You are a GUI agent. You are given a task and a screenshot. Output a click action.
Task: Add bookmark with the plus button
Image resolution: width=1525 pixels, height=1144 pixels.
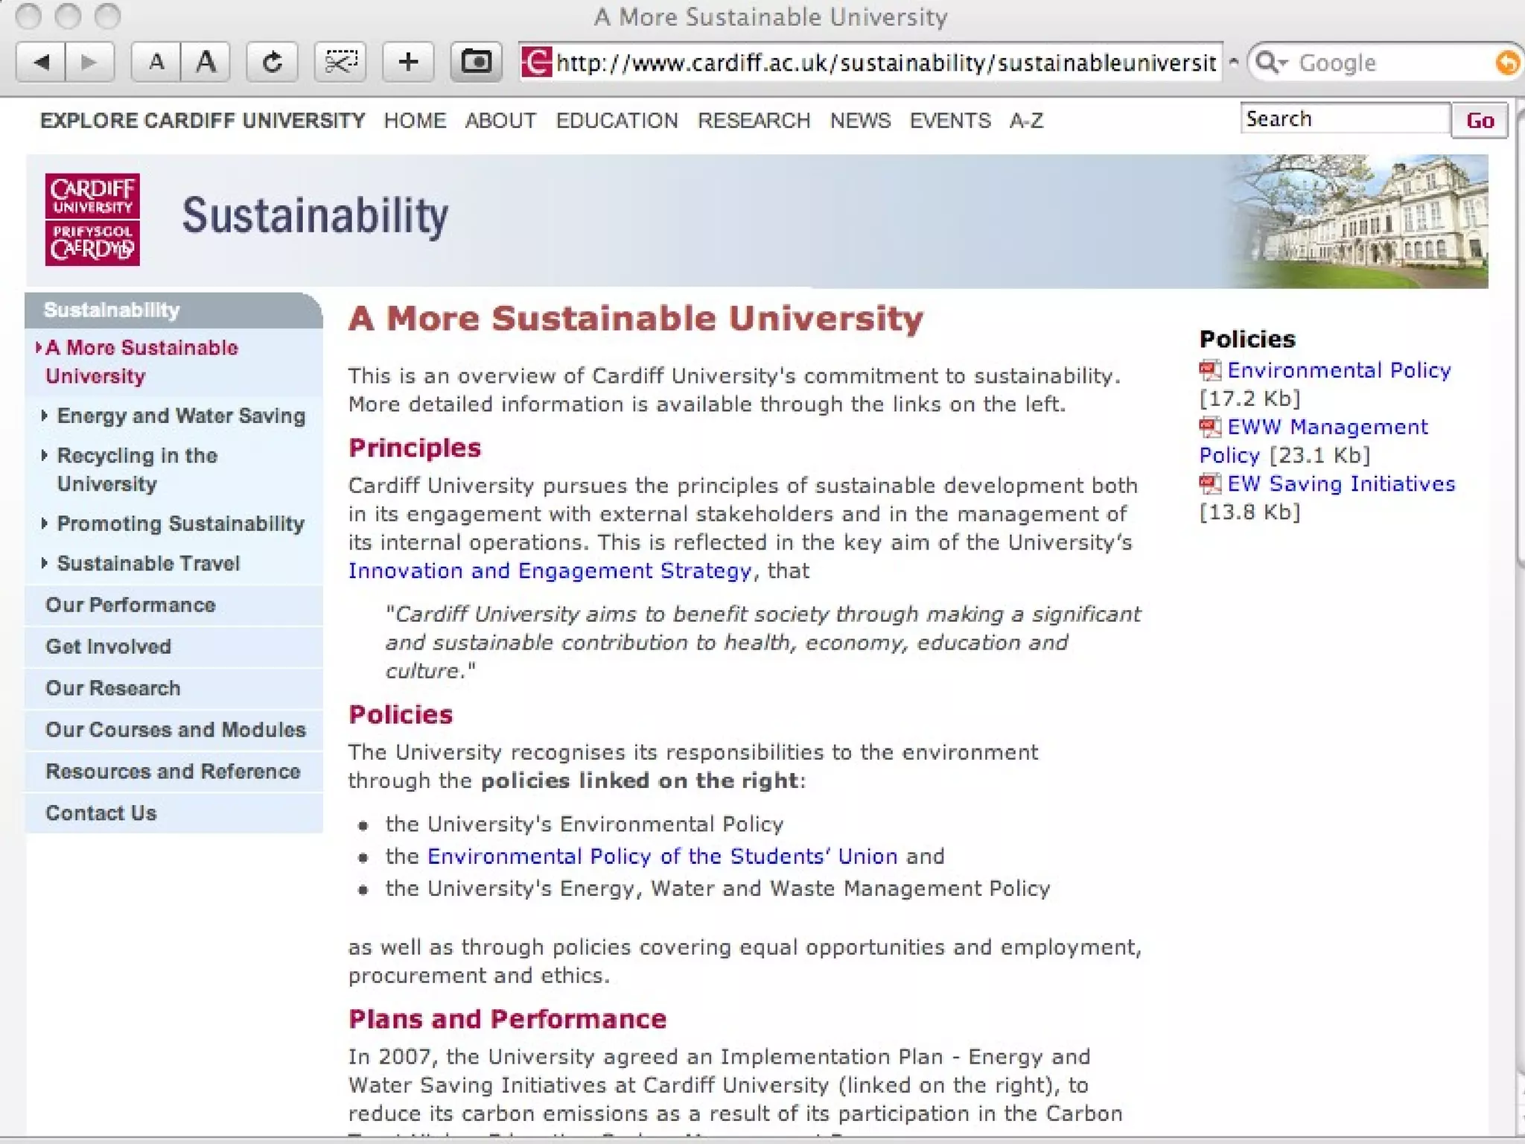pyautogui.click(x=408, y=62)
